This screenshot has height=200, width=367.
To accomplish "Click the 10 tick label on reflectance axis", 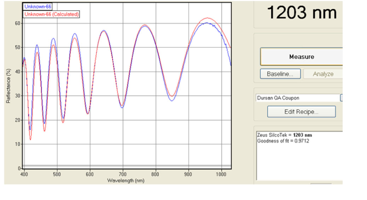I will pyautogui.click(x=17, y=144).
